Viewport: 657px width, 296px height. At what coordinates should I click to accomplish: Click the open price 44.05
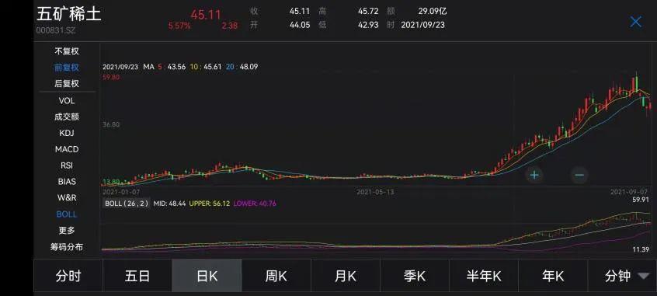coord(300,25)
